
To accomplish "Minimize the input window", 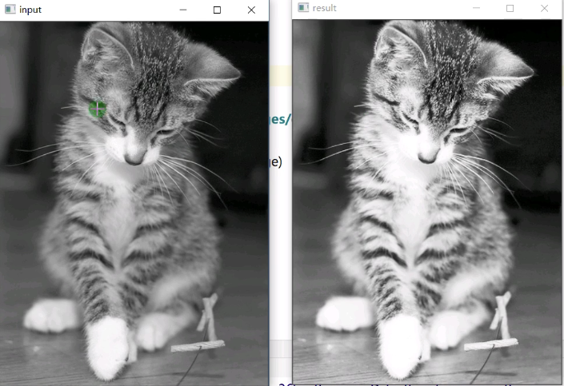I will pos(183,10).
